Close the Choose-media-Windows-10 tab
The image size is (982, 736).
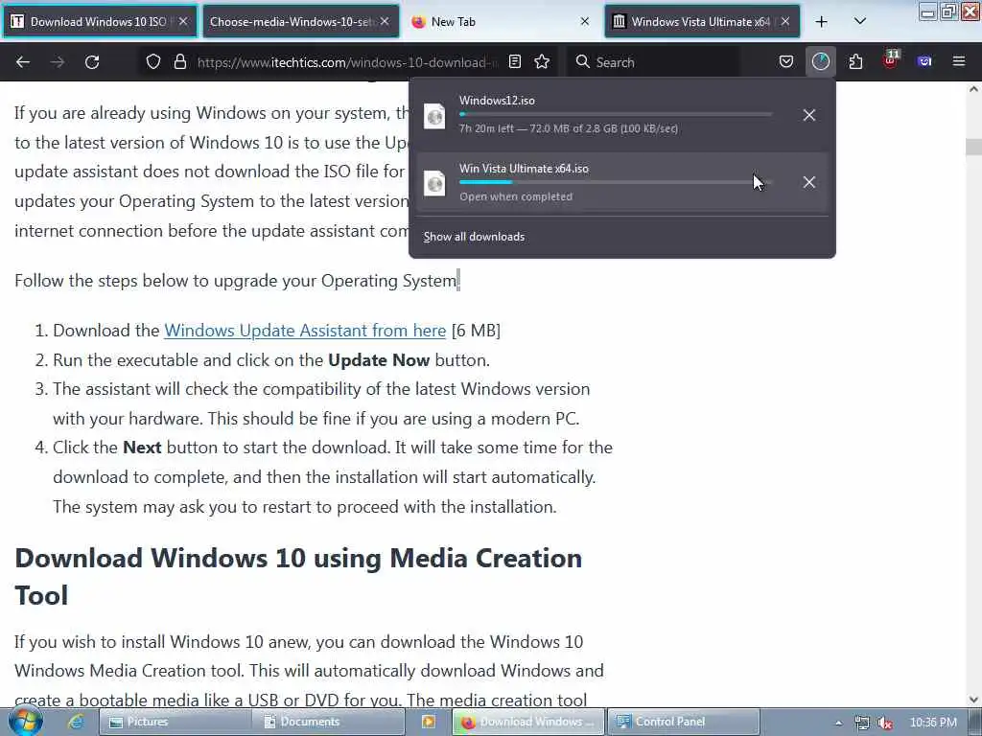385,21
